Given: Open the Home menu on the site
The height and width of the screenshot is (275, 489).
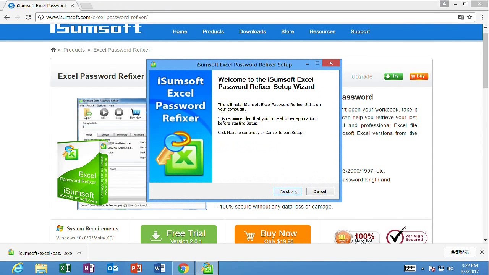Looking at the screenshot, I should click(x=180, y=31).
